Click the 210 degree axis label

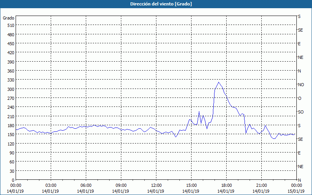(x=11, y=116)
